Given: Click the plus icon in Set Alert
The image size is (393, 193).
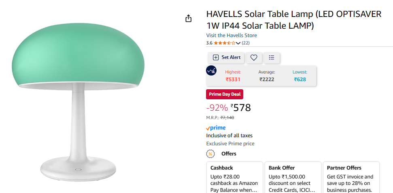Looking at the screenshot, I should coord(216,58).
